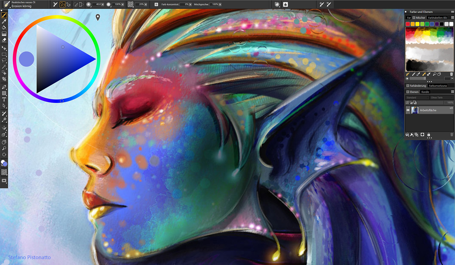Click the trash icon in the Mischer panel
This screenshot has width=455, height=265.
451,74
